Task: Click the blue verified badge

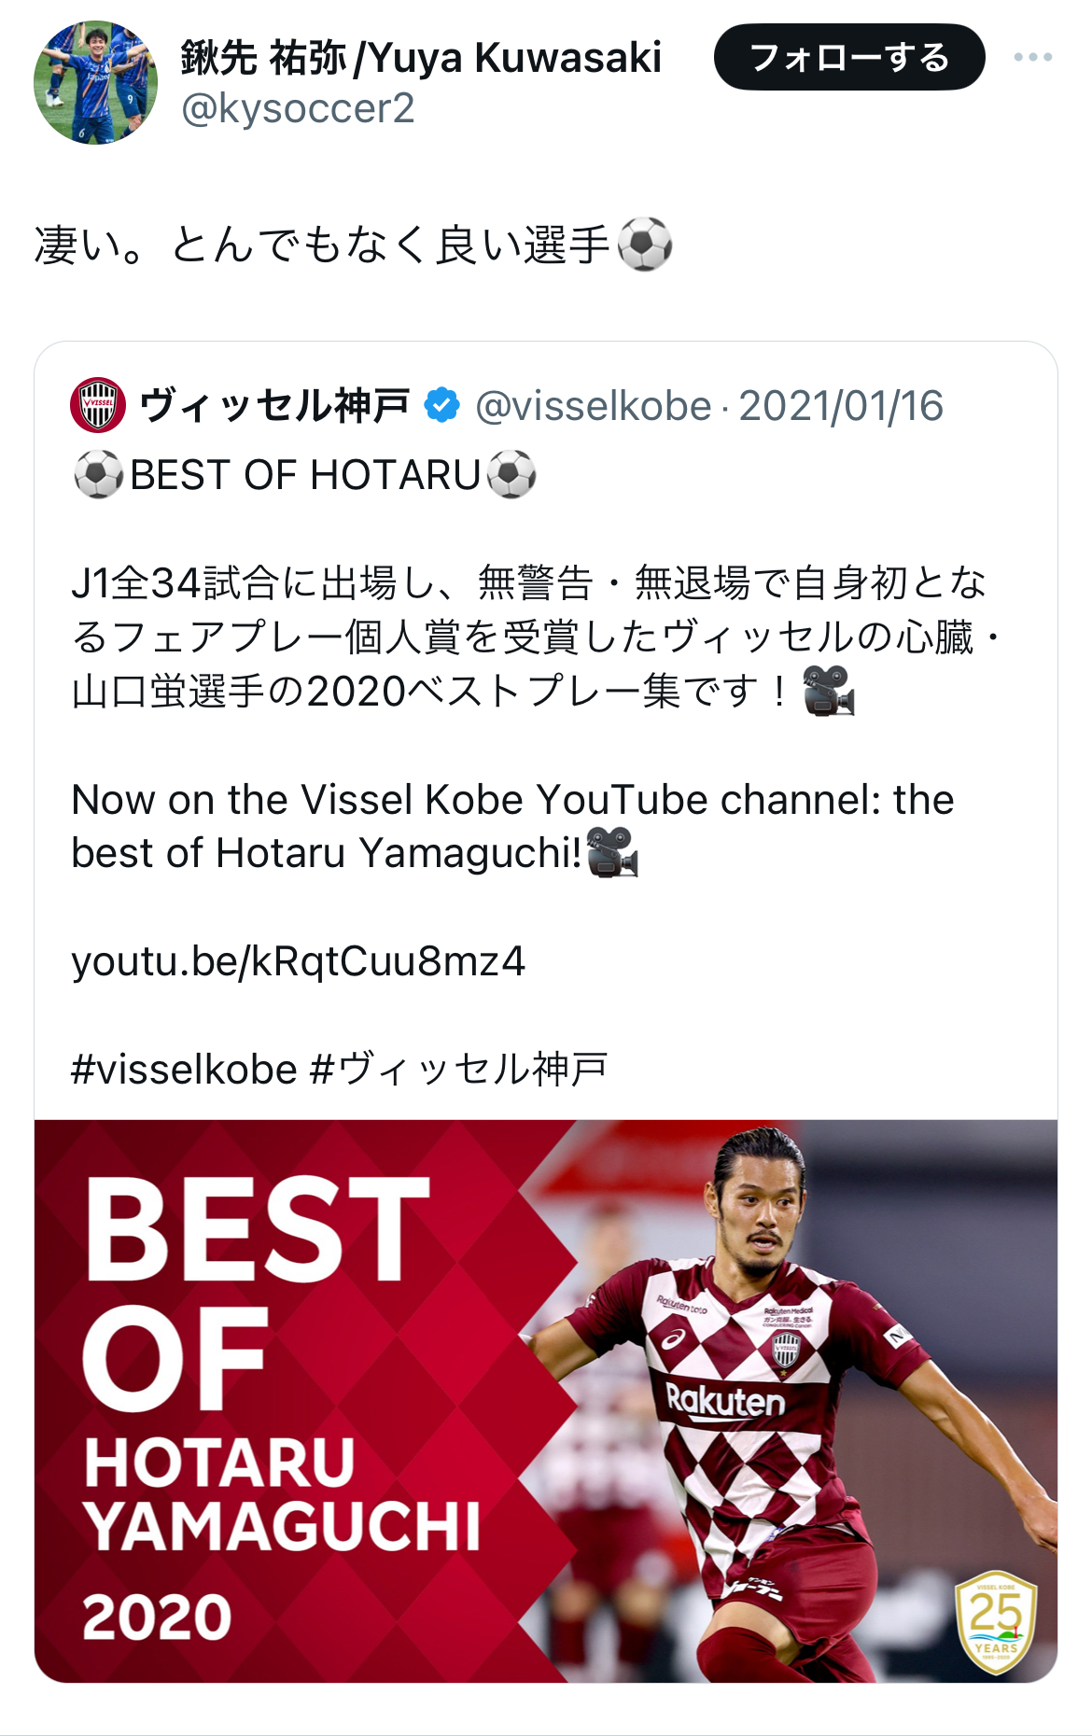Action: [x=441, y=405]
